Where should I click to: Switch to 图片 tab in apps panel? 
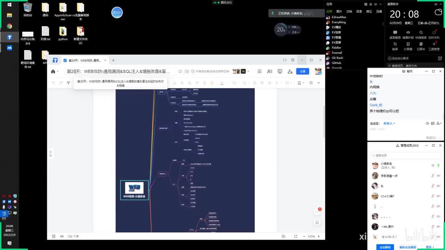tap(339, 11)
